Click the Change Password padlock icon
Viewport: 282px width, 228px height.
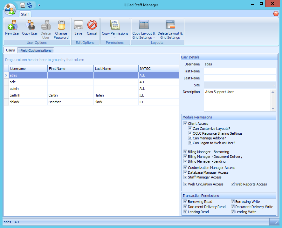pyautogui.click(x=61, y=25)
